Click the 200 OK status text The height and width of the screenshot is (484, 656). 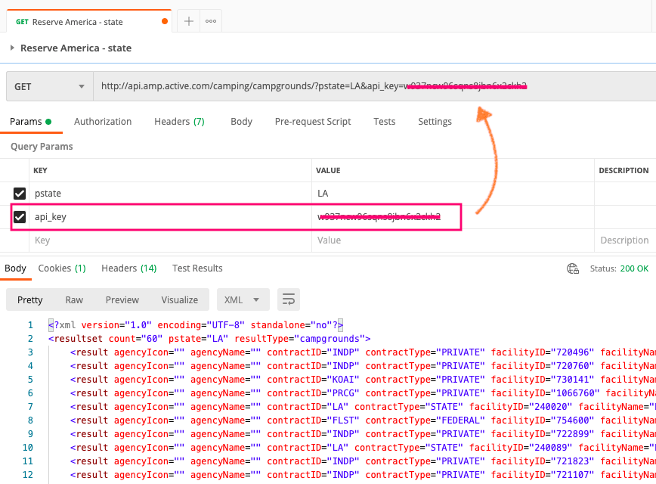coord(634,268)
